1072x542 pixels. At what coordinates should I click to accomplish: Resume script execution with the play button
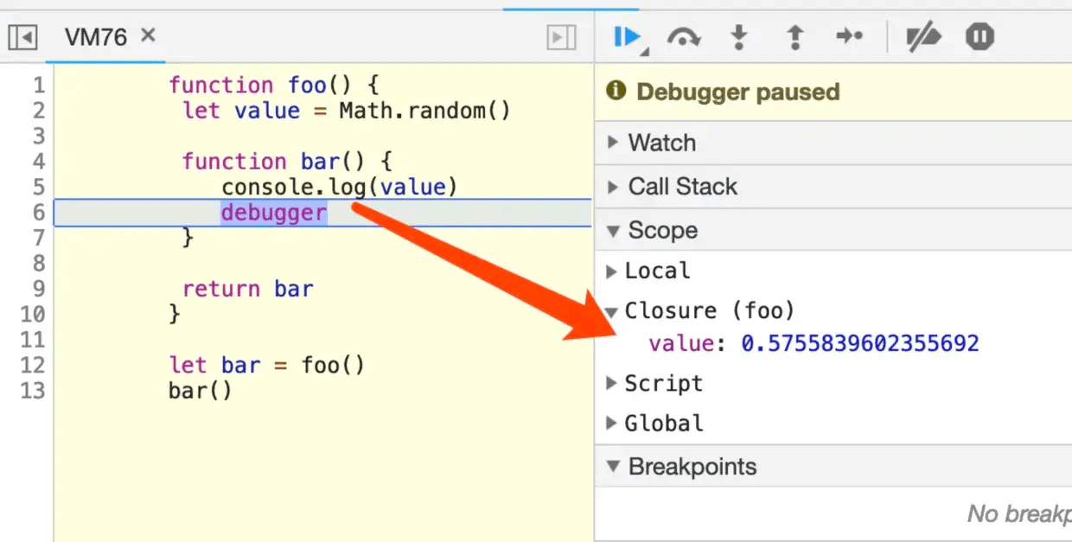pyautogui.click(x=627, y=37)
